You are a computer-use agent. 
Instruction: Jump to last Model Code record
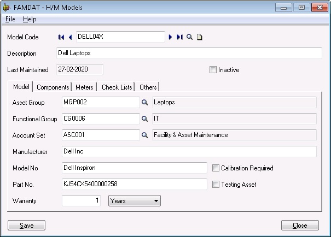coord(179,37)
